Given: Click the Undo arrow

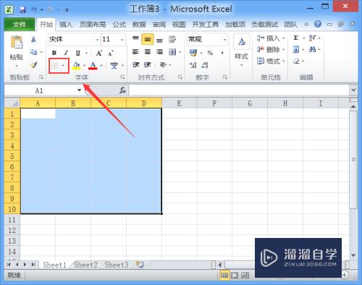Looking at the screenshot, I should (34, 9).
